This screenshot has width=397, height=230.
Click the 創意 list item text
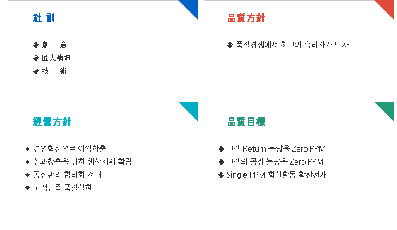click(x=54, y=45)
